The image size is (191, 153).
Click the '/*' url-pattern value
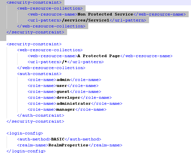pyautogui.click(x=64, y=62)
